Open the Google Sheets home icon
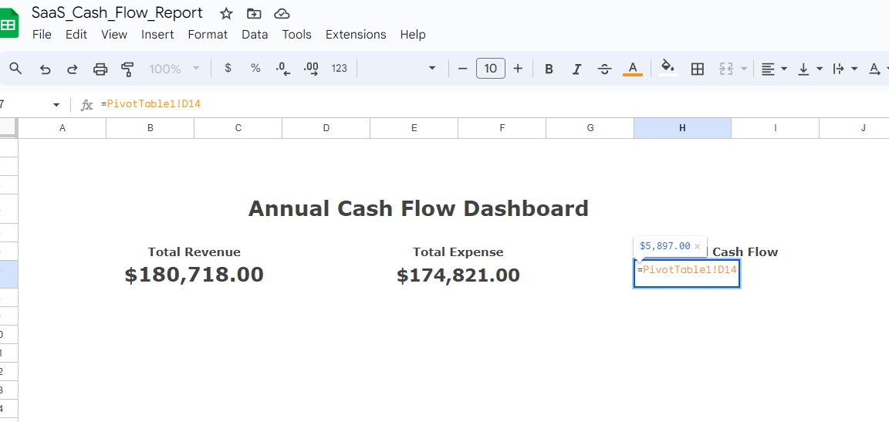 pos(8,25)
